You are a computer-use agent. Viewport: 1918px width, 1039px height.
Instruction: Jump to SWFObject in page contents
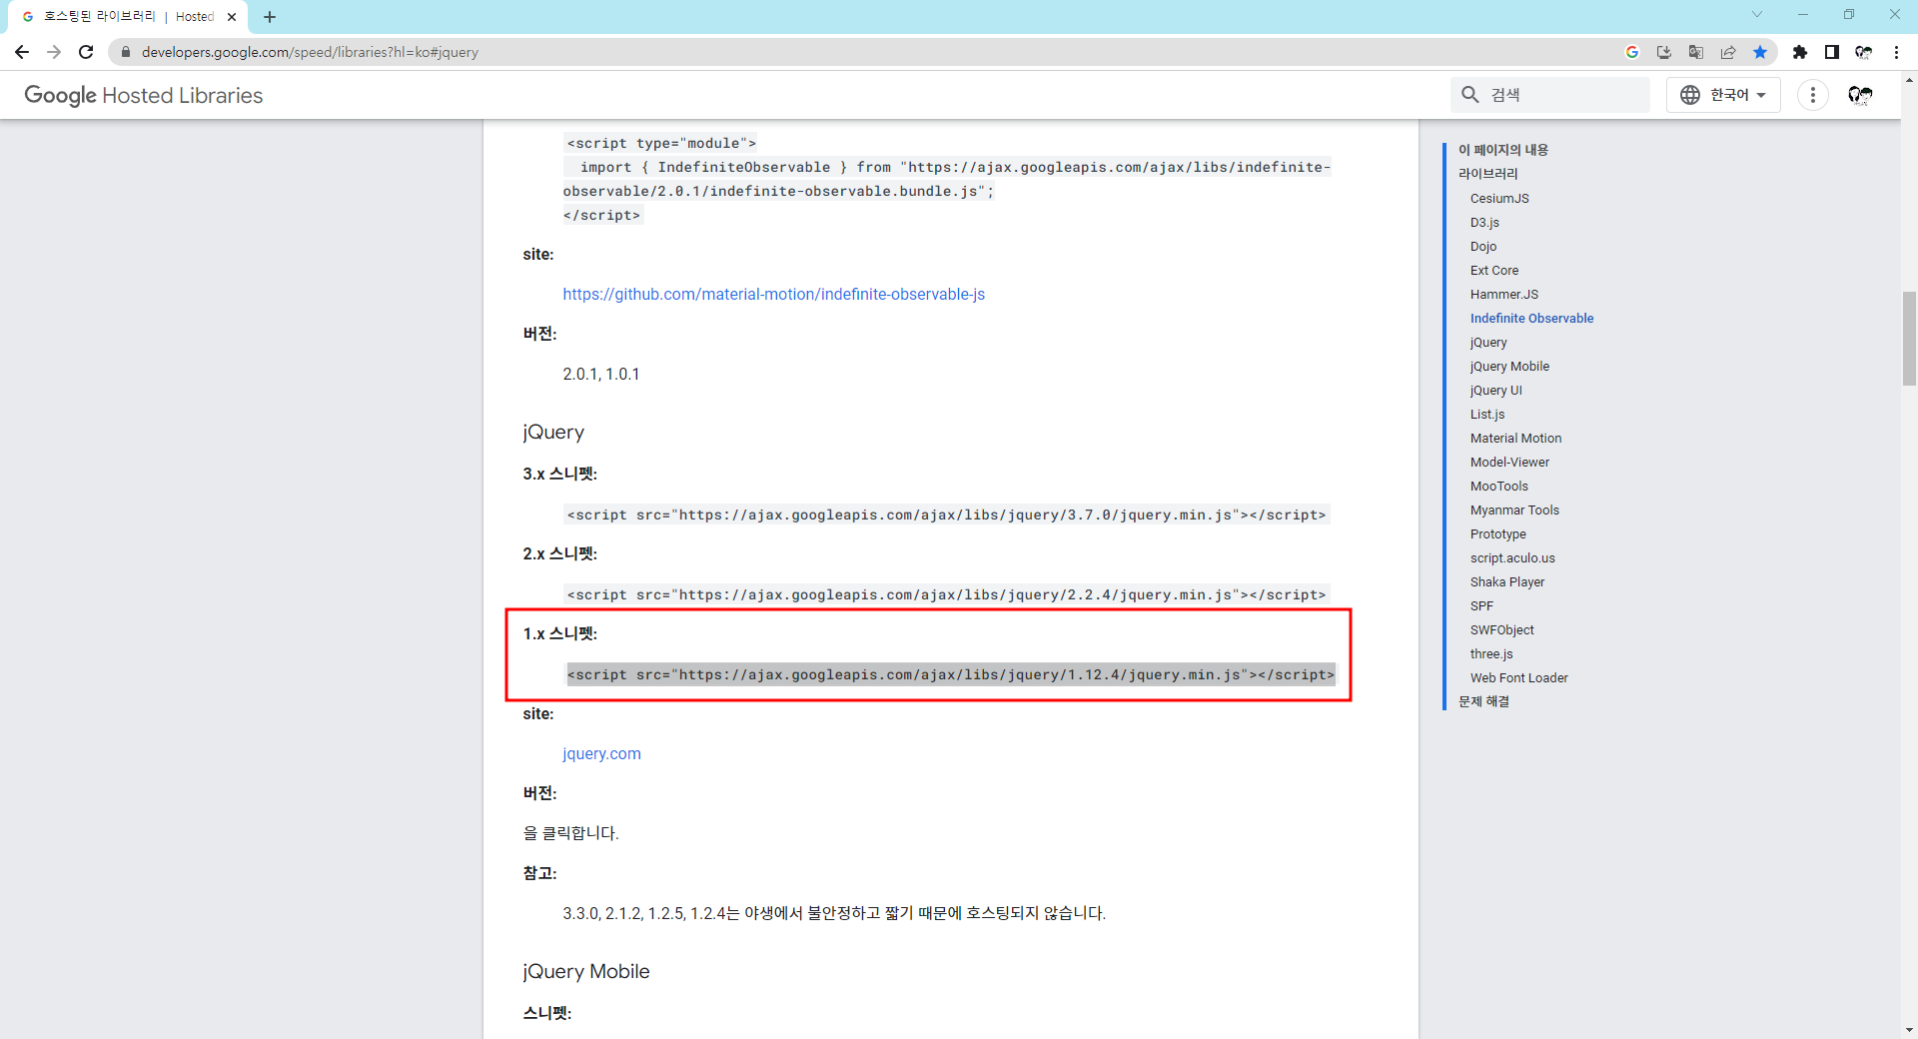coord(1501,629)
